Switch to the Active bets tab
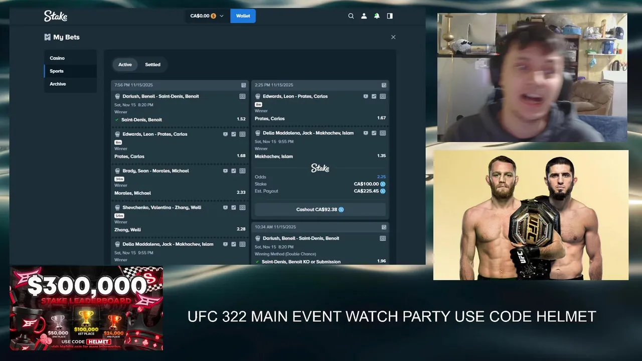 pos(125,65)
